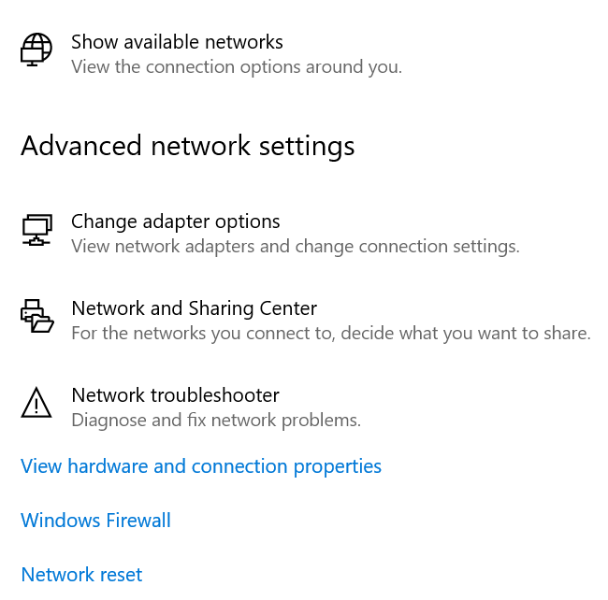Click the word "properties" in the hardware link
This screenshot has height=600, width=608.
point(338,466)
